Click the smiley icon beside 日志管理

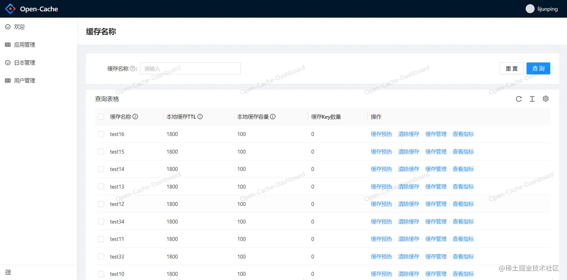point(7,63)
